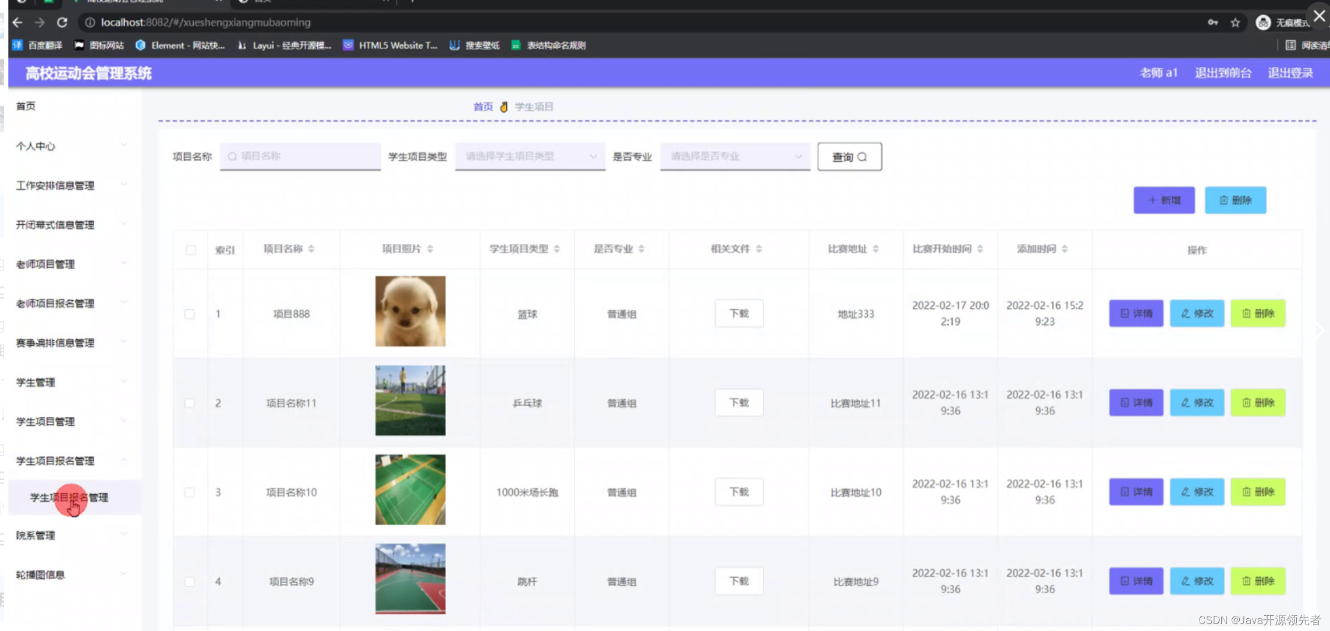Click the browser refresh icon

point(62,22)
